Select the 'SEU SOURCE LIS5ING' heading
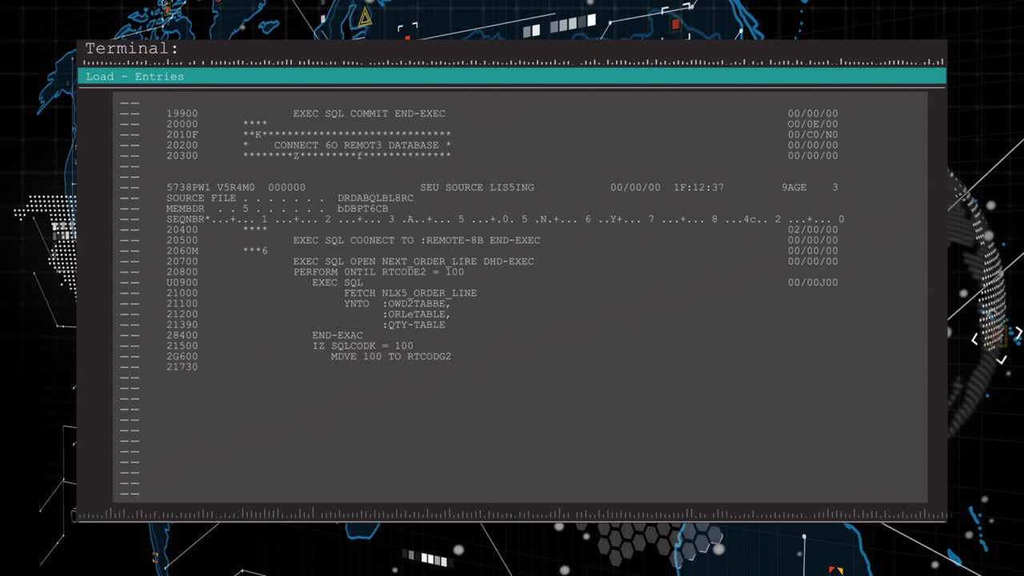Viewport: 1024px width, 576px height. (477, 187)
